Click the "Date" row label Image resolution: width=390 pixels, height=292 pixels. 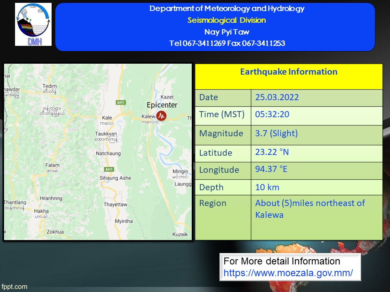(x=208, y=97)
